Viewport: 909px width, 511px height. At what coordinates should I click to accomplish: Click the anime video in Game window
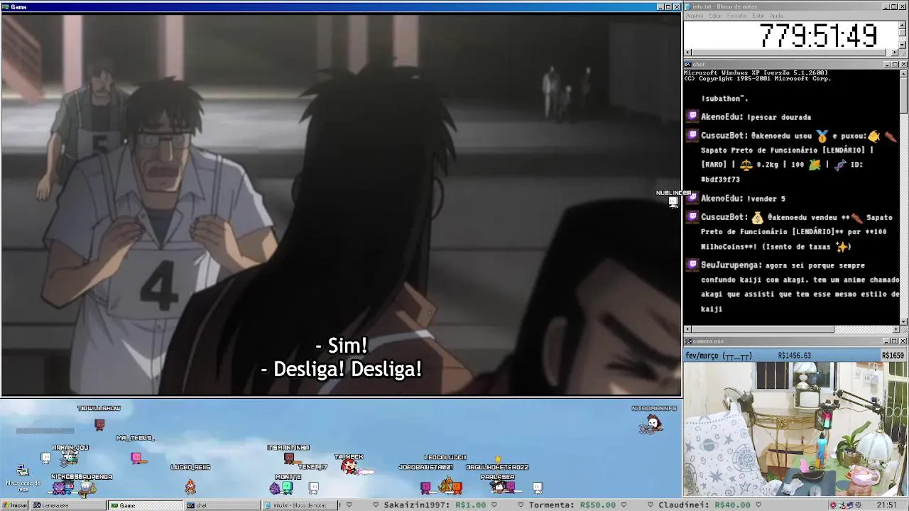341,204
